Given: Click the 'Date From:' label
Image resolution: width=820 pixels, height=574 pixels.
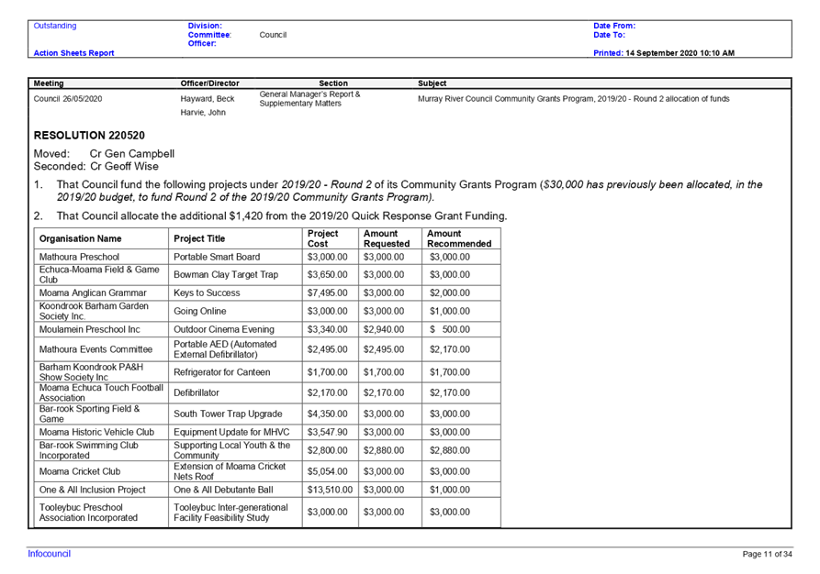Looking at the screenshot, I should (x=614, y=26).
